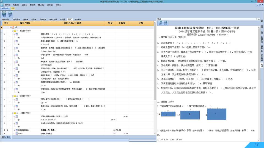Image resolution: width=264 pixels, height=148 pixels.
Task: Collapse the root B卷 tree node
Action: click(x=11, y=28)
